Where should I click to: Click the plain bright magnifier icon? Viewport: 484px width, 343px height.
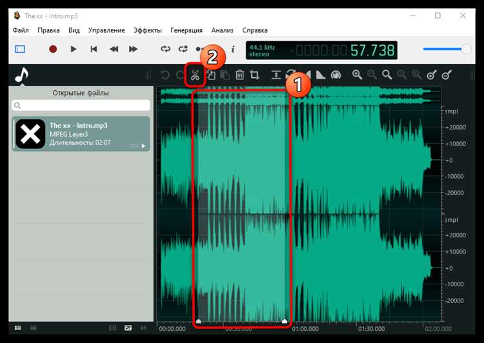[387, 75]
